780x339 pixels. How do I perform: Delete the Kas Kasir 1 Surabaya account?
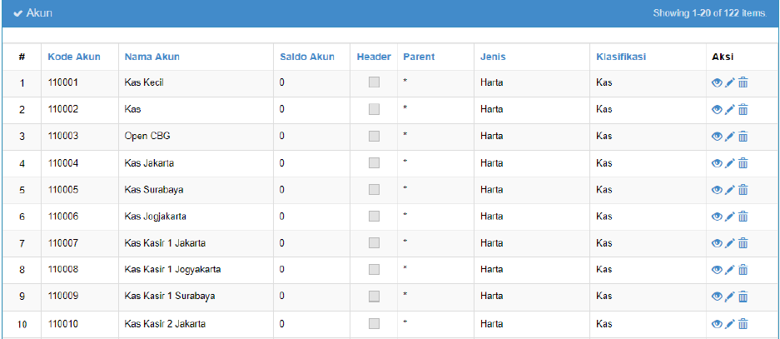click(x=743, y=297)
